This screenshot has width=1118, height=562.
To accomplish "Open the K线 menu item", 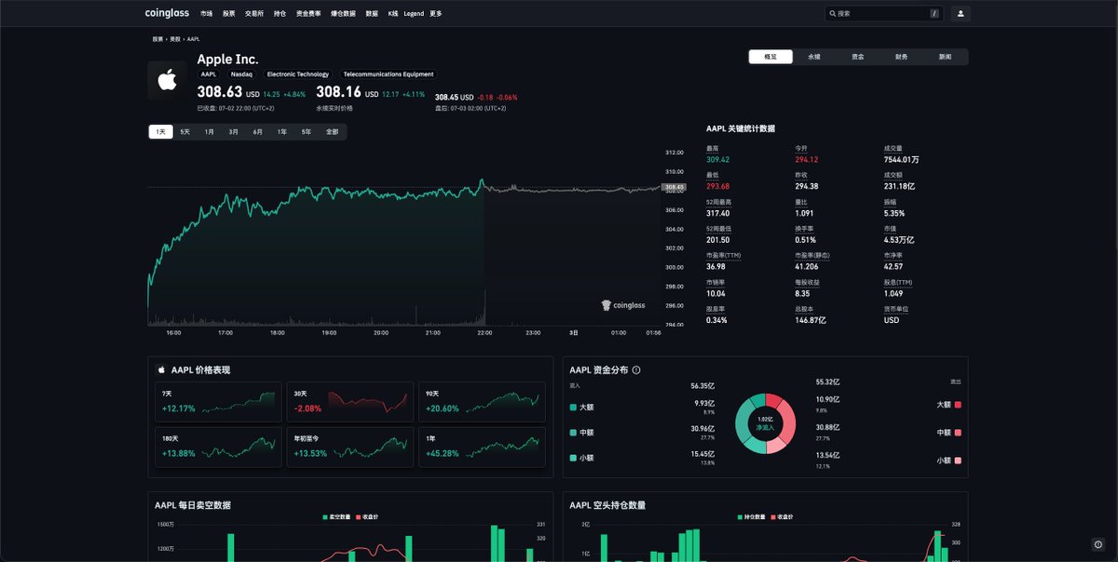I will click(393, 14).
